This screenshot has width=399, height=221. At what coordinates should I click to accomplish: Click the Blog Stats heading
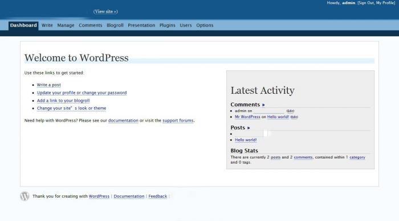tap(245, 151)
